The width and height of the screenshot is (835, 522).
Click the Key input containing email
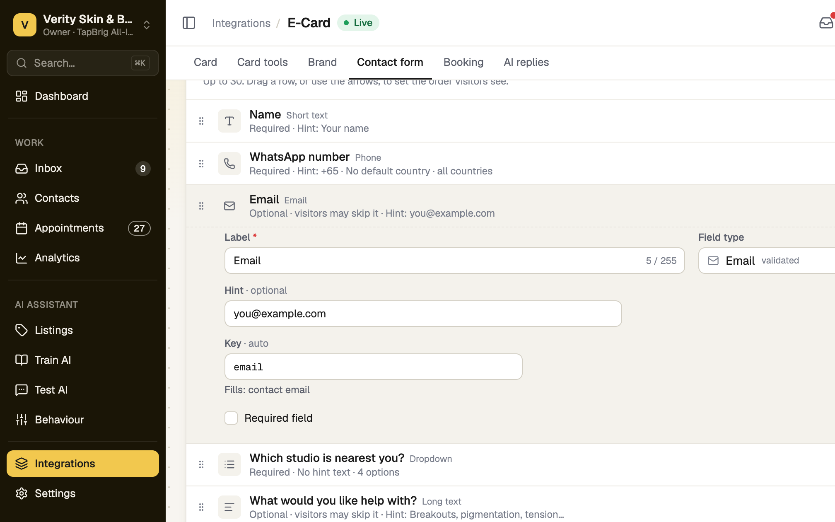(373, 367)
